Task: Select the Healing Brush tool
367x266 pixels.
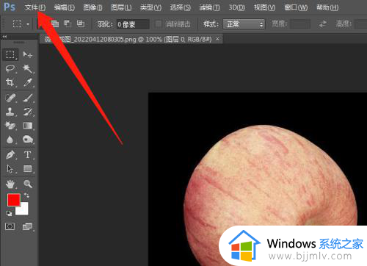Action: (10, 98)
